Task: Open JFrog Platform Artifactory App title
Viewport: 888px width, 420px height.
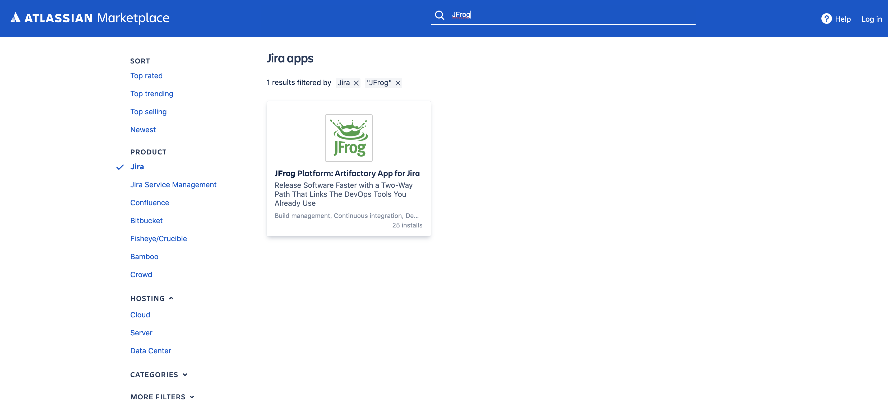Action: click(x=347, y=174)
